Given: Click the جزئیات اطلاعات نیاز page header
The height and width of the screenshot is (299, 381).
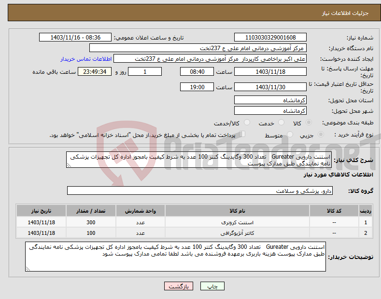Looking at the screenshot, I should point(345,13).
